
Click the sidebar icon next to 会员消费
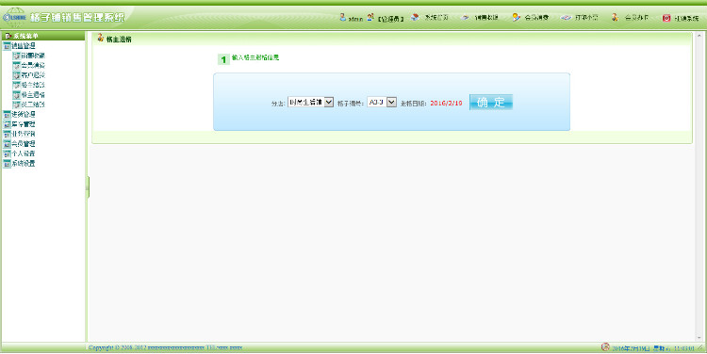tap(17, 66)
